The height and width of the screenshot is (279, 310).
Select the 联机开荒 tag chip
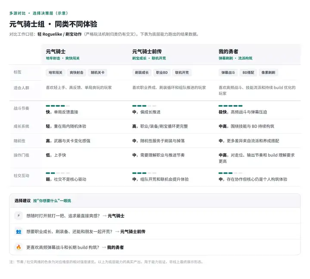click(182, 73)
